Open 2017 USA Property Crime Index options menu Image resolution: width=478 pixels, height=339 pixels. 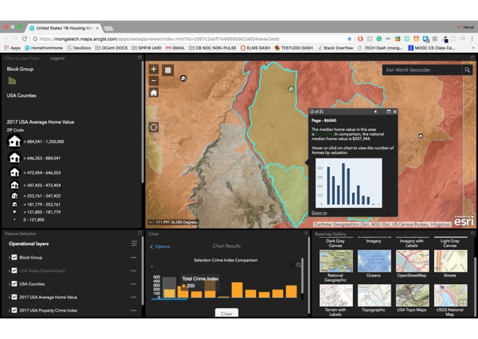click(133, 310)
